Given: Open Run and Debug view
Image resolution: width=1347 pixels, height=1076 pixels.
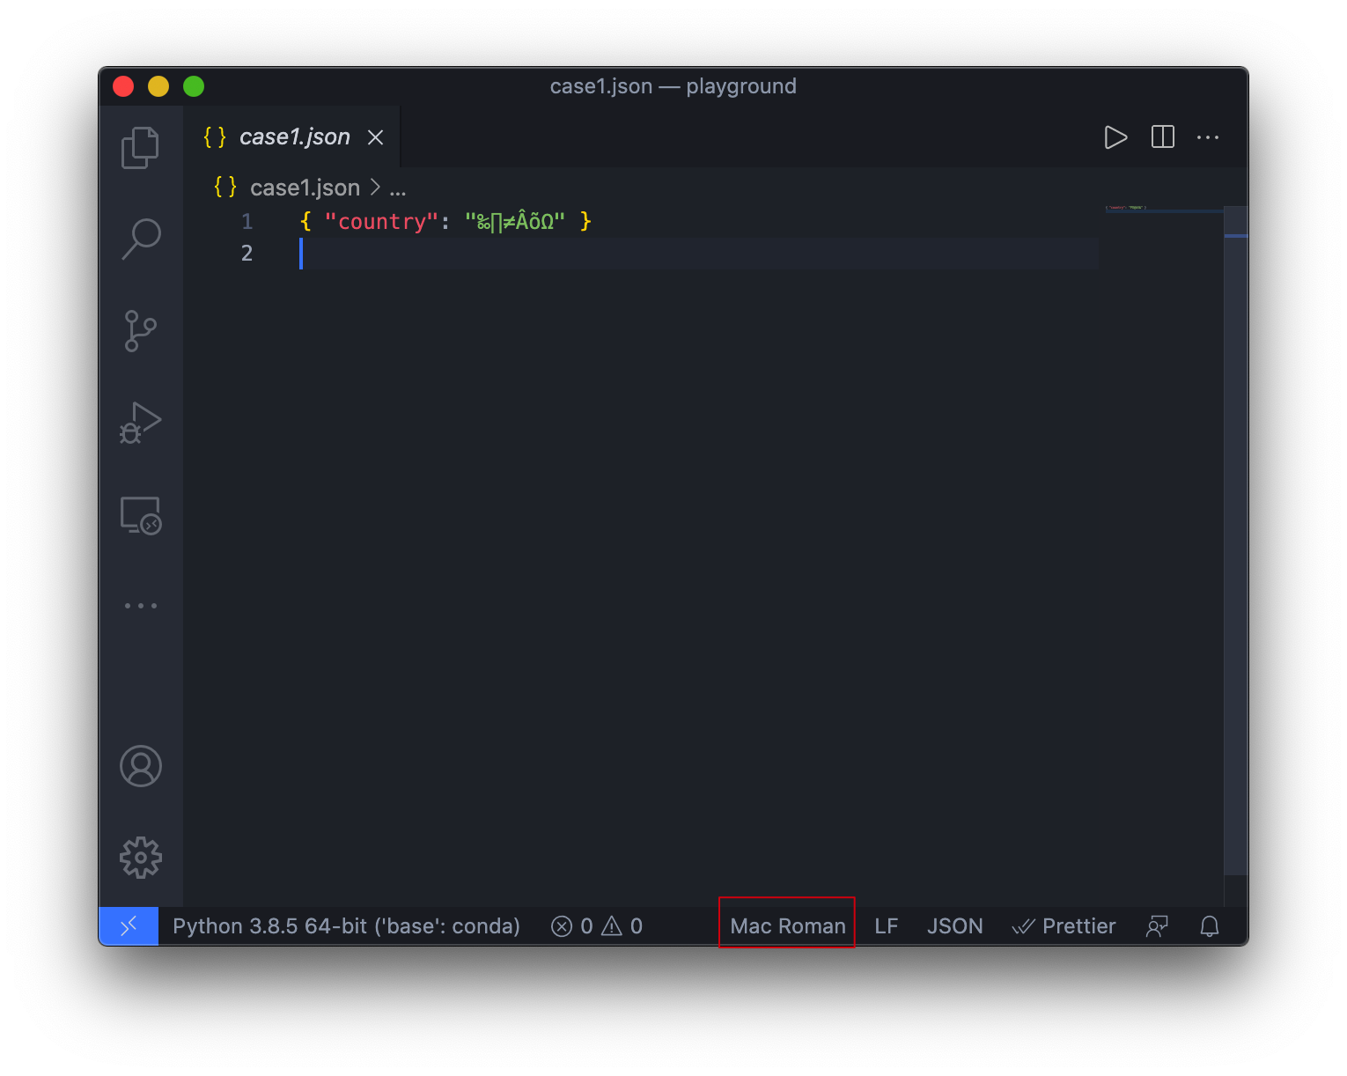Looking at the screenshot, I should 140,423.
